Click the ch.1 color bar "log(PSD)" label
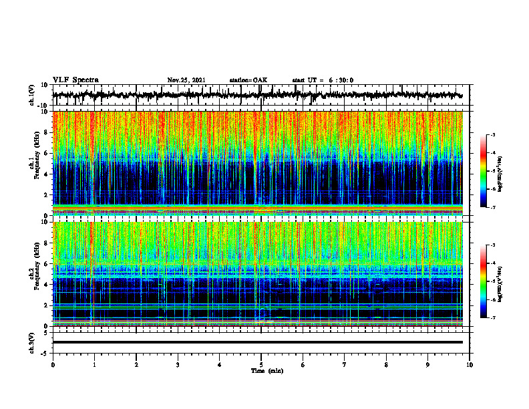 click(500, 174)
